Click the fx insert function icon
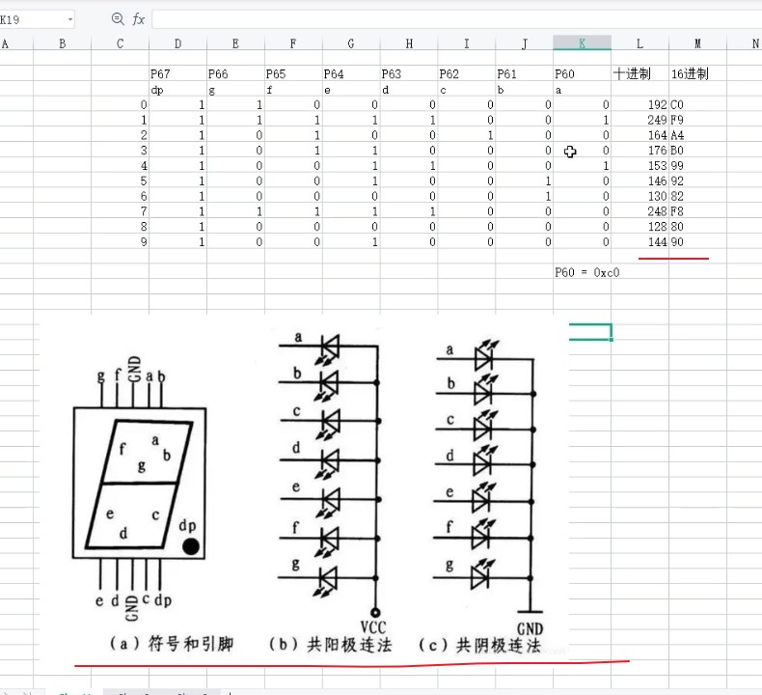 coord(139,19)
